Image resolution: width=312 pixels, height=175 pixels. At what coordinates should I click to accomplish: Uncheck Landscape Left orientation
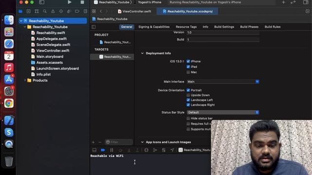[188, 100]
